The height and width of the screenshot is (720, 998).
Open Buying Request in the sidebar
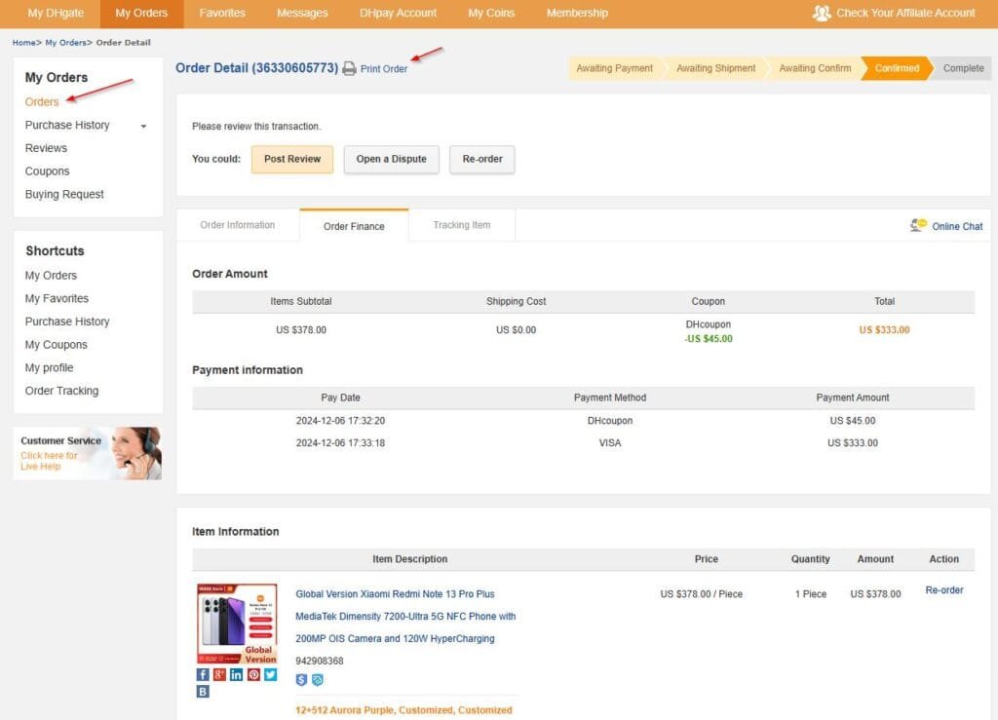click(x=64, y=195)
